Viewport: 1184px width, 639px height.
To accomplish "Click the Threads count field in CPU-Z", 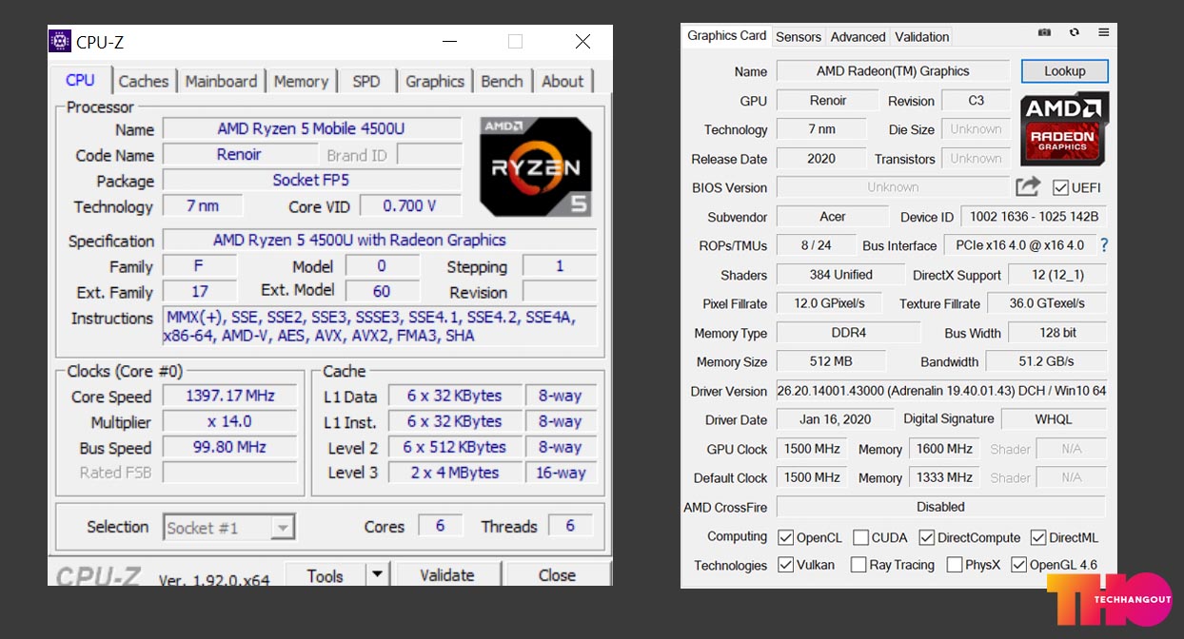I will pos(570,526).
